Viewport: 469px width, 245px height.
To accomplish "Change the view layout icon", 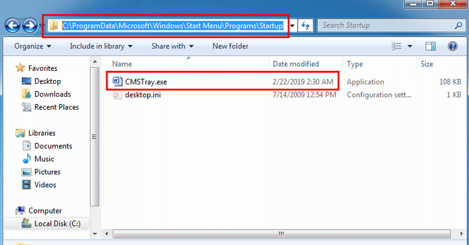I will click(397, 46).
